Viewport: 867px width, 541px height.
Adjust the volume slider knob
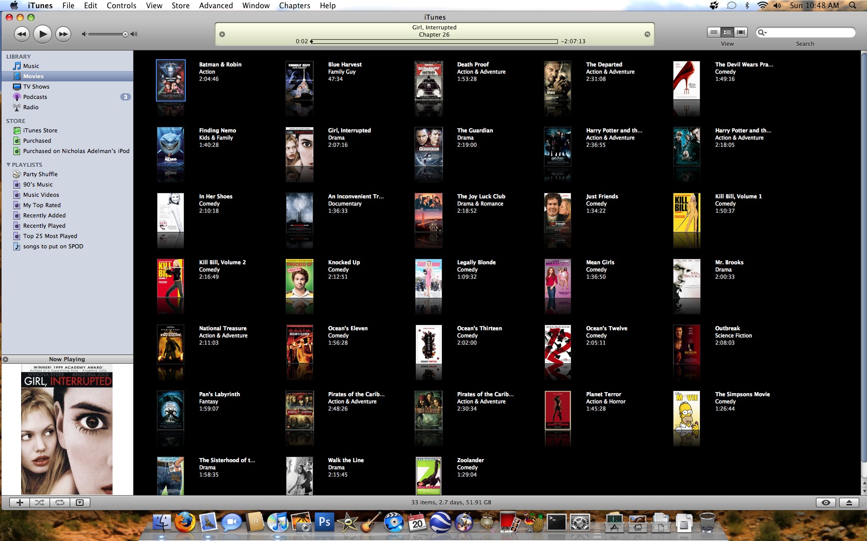point(125,35)
